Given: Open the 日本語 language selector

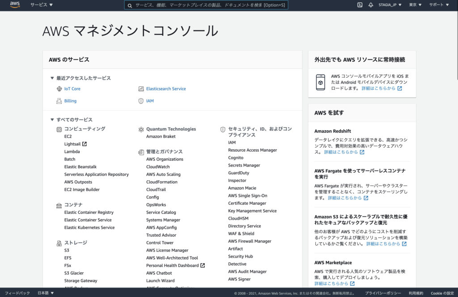Looking at the screenshot, I should 45,293.
